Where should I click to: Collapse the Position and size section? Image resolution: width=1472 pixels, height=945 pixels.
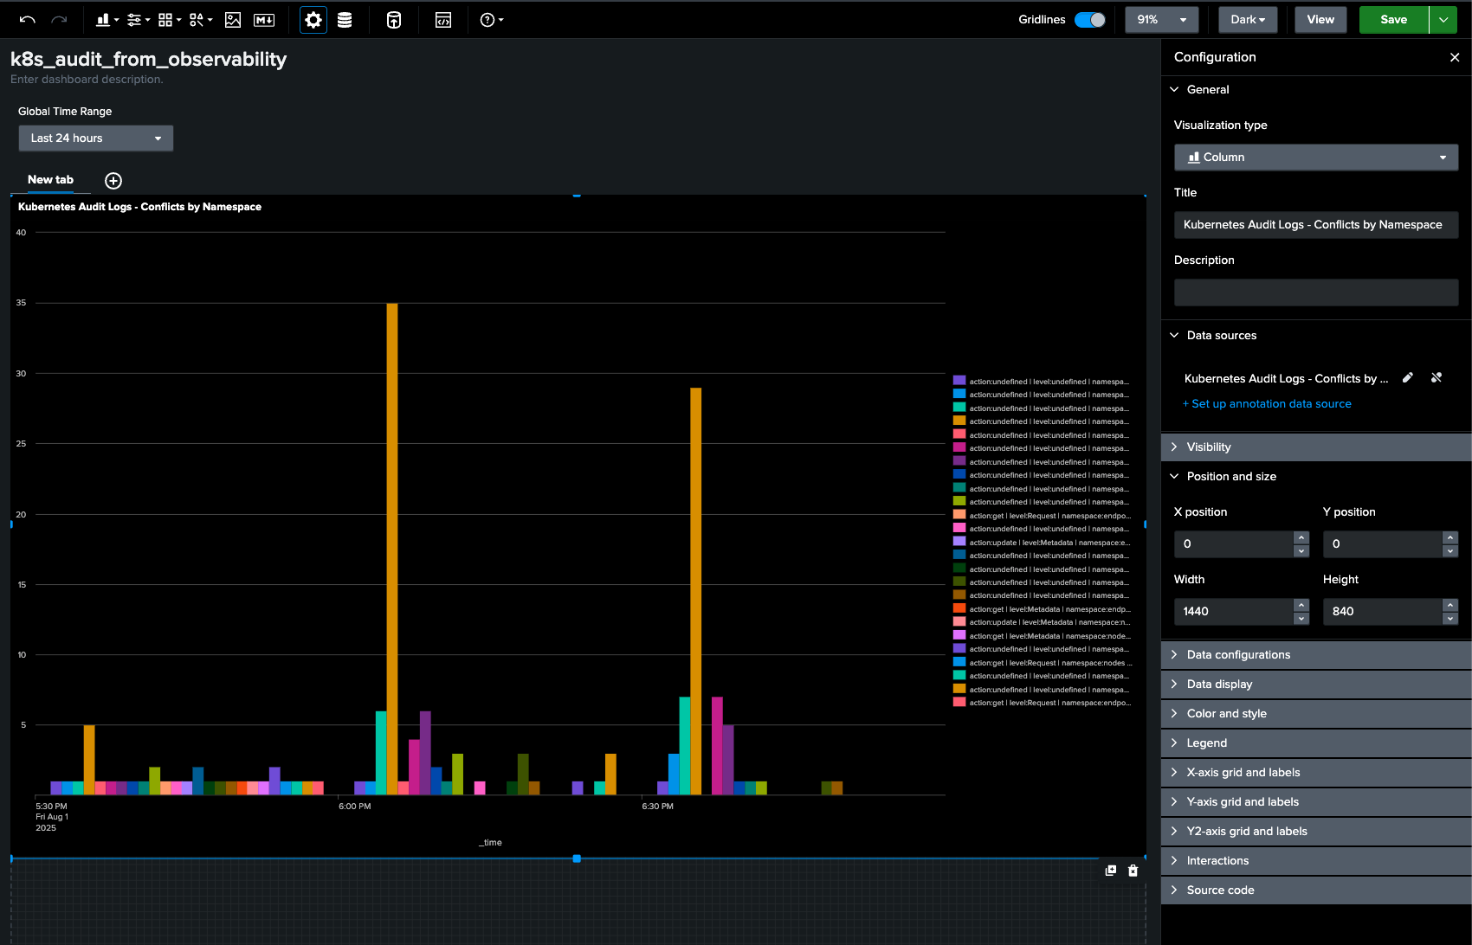[1231, 476]
